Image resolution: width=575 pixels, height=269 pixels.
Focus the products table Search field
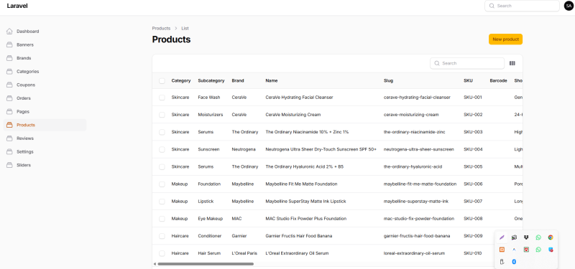pos(467,63)
